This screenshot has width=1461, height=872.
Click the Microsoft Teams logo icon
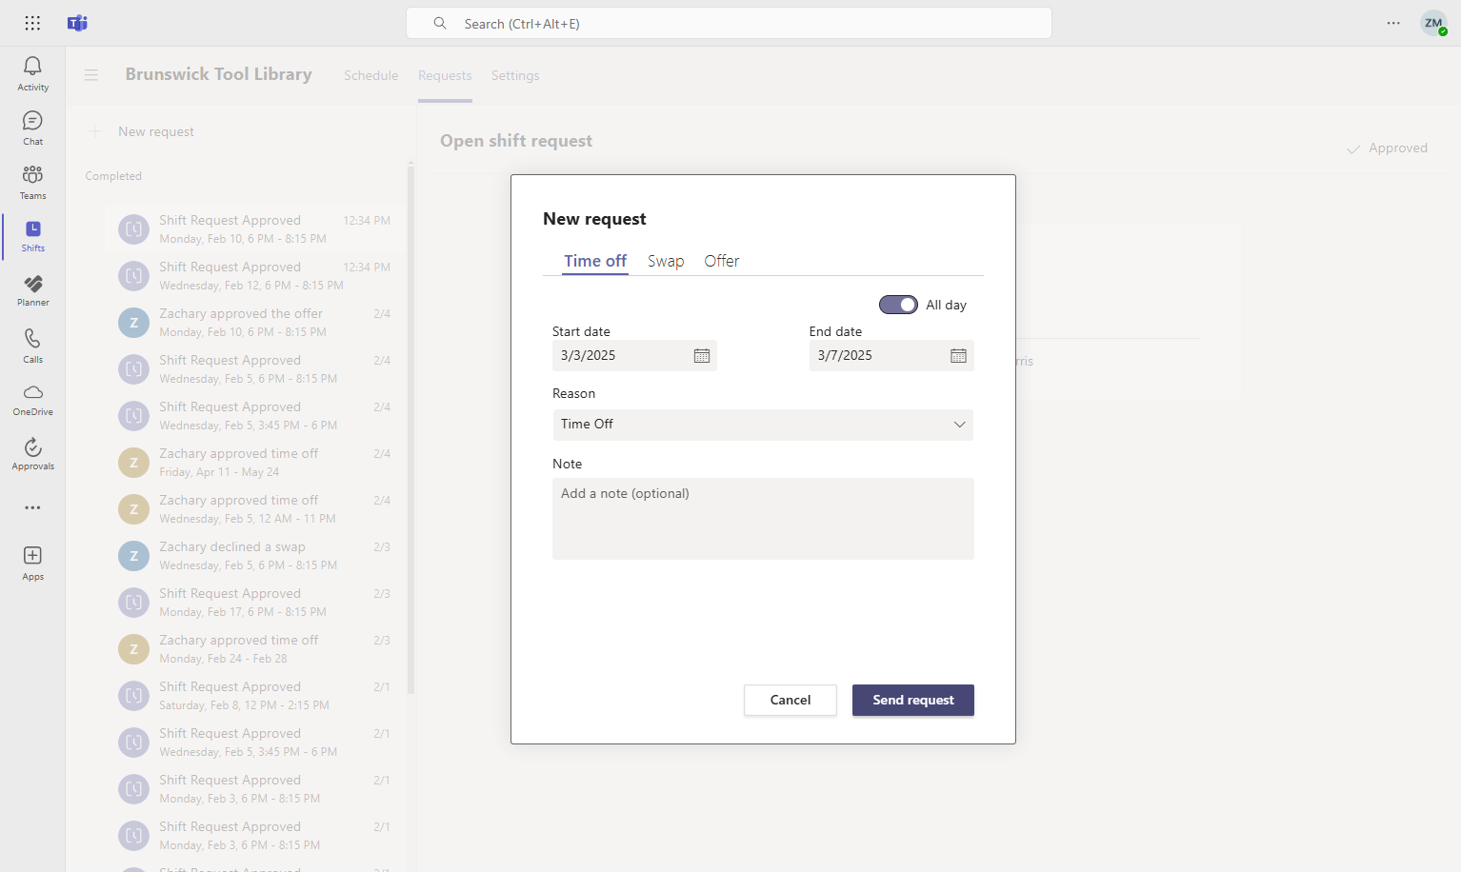[x=78, y=23]
